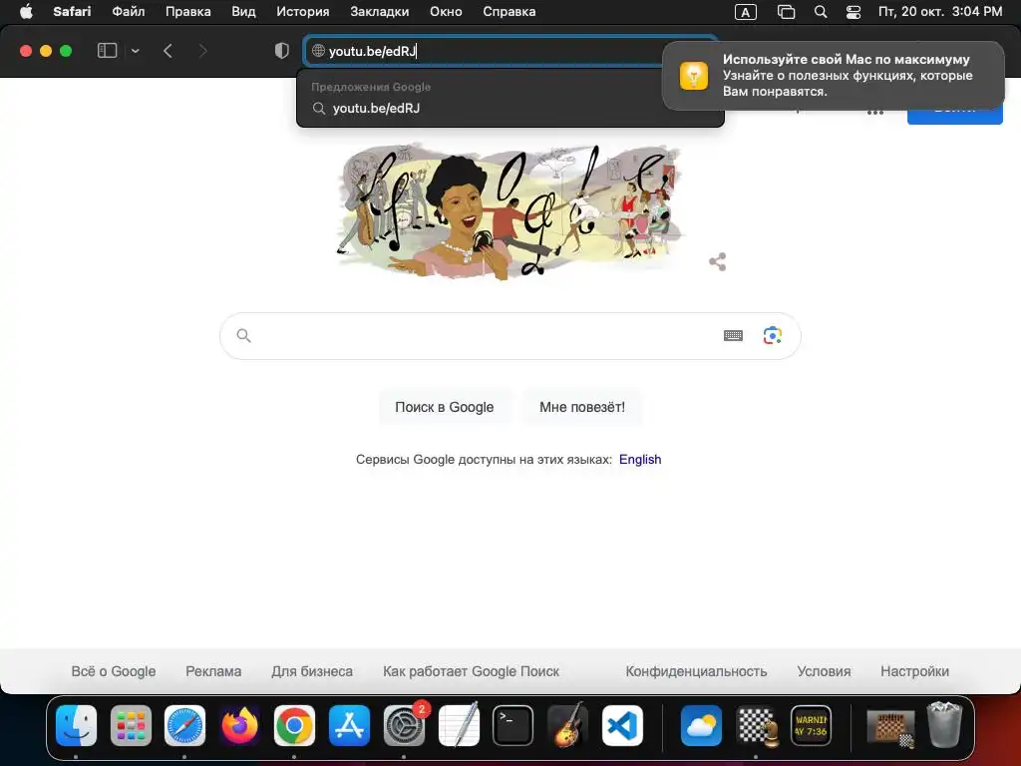Click the Safari compass icon in Dock

click(x=184, y=726)
